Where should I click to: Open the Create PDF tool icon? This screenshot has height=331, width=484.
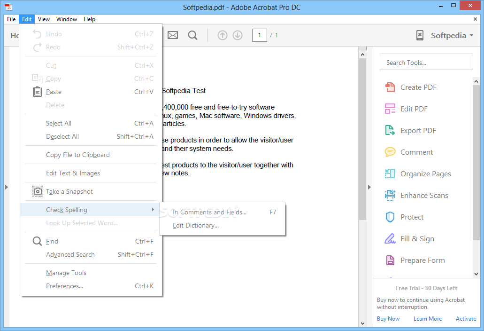[390, 87]
